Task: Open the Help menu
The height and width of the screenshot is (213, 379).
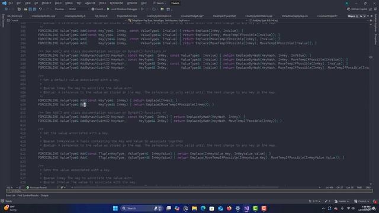Action: [144, 3]
